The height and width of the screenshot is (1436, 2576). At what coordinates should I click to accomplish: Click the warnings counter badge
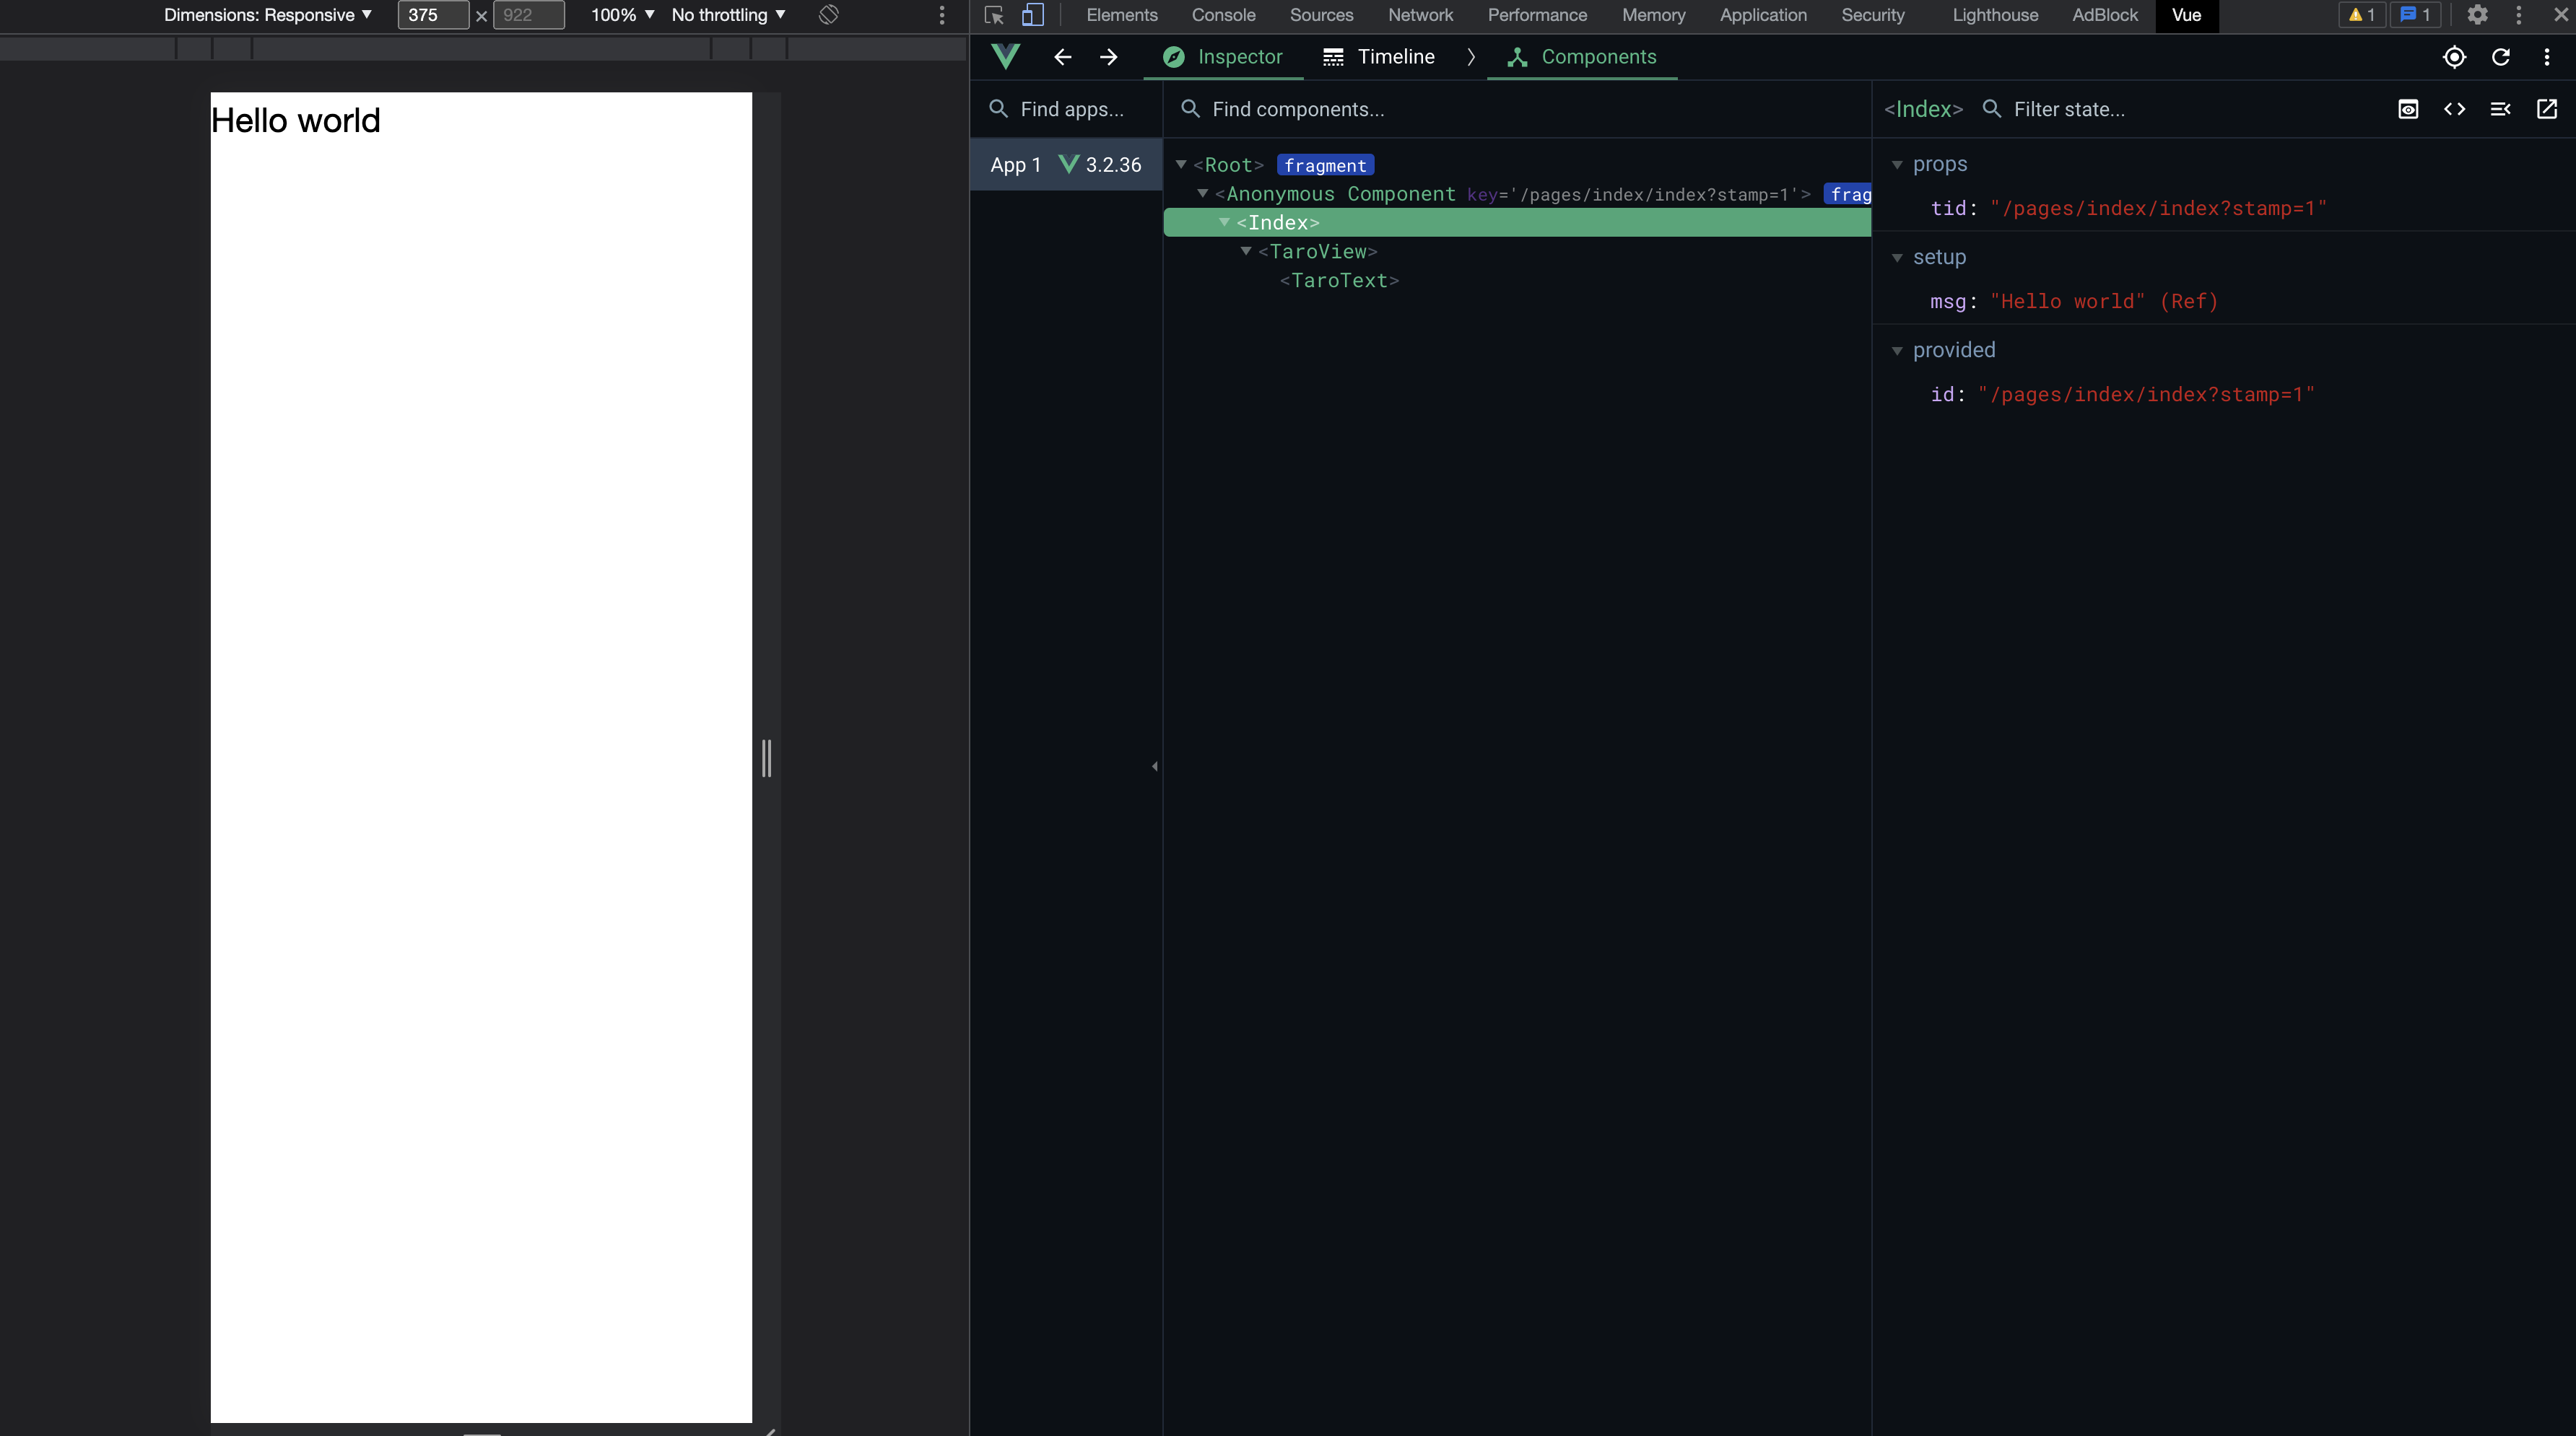coord(2361,15)
